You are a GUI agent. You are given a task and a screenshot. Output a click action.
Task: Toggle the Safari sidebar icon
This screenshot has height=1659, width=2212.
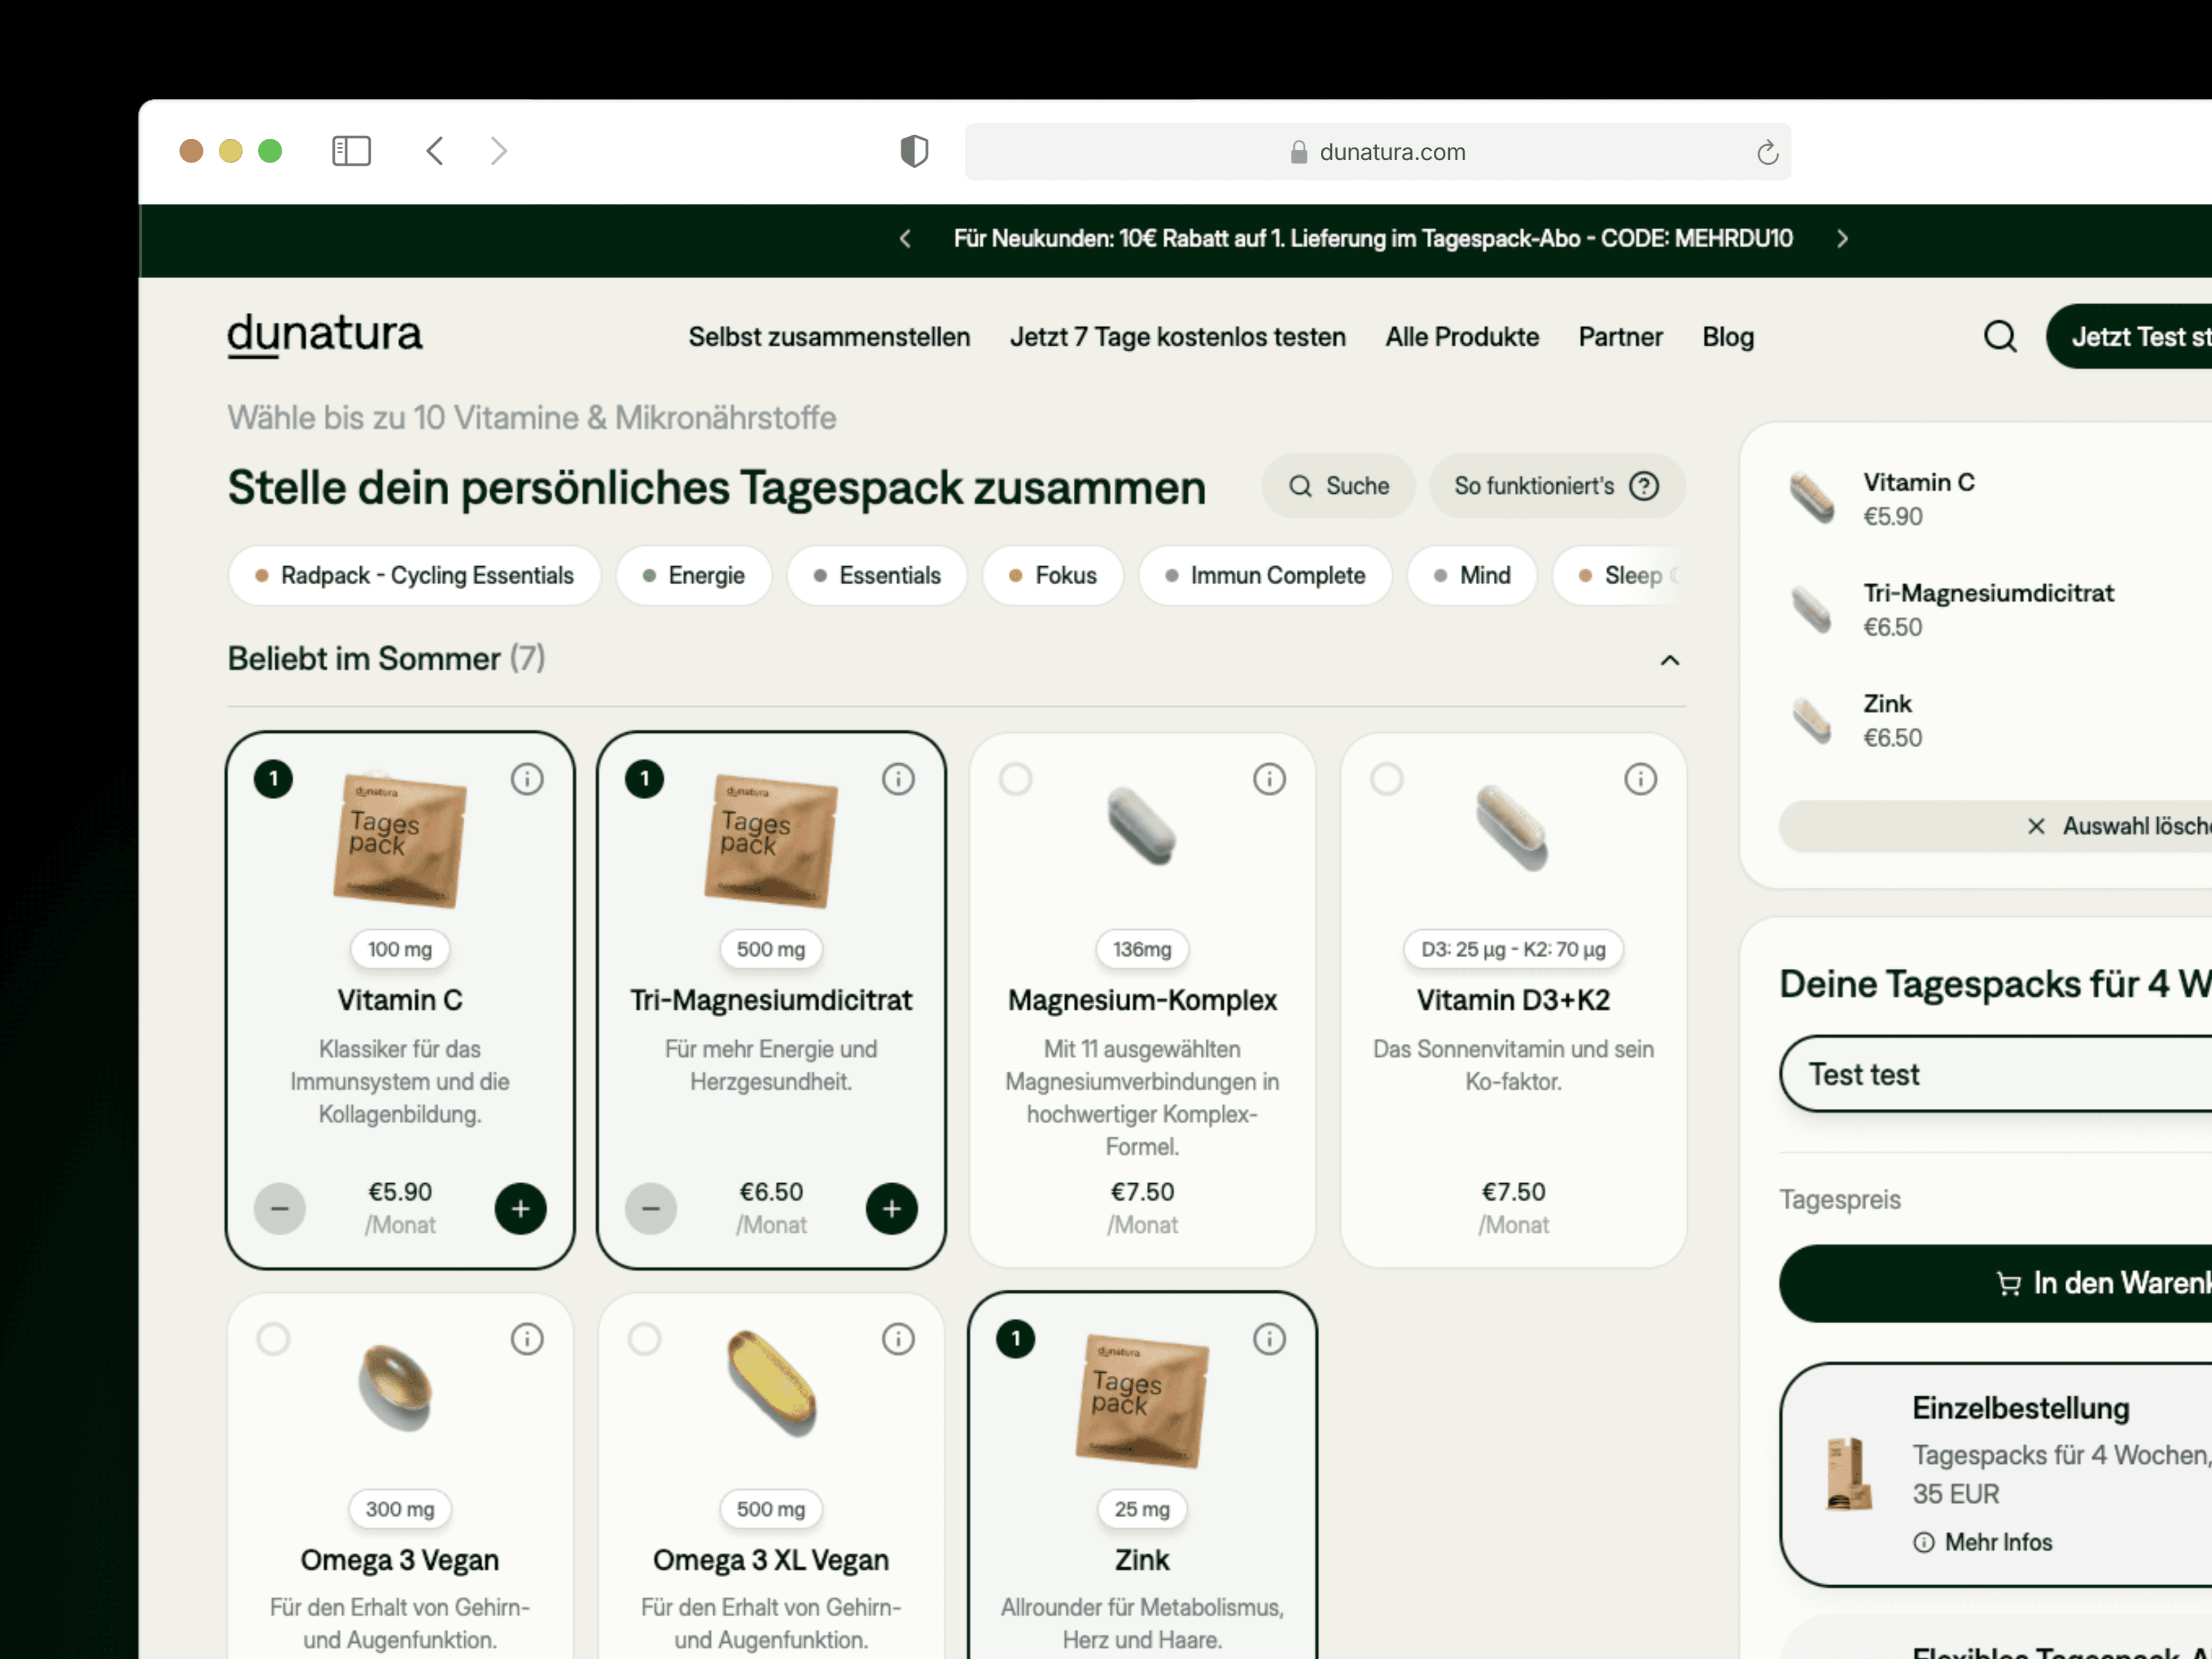pyautogui.click(x=351, y=151)
